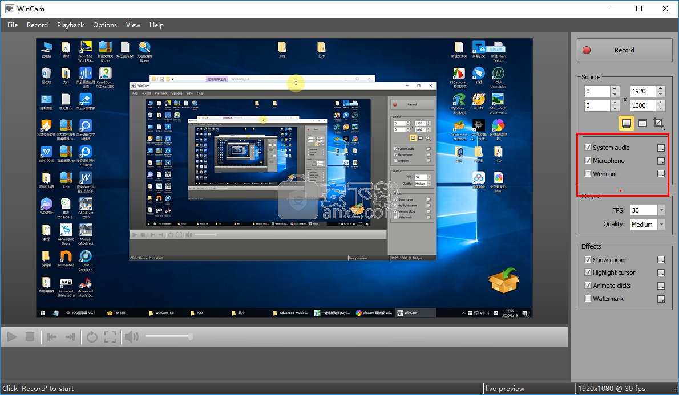The height and width of the screenshot is (395, 679).
Task: Switch the player to fullscreen view
Action: 110,337
